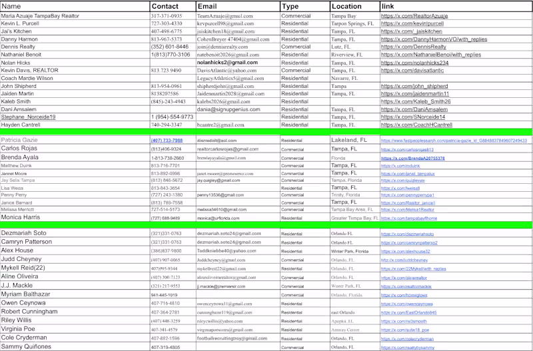The height and width of the screenshot is (351, 533).
Task: Click the Owen Ceynowa name cell
Action: [x=75, y=303]
